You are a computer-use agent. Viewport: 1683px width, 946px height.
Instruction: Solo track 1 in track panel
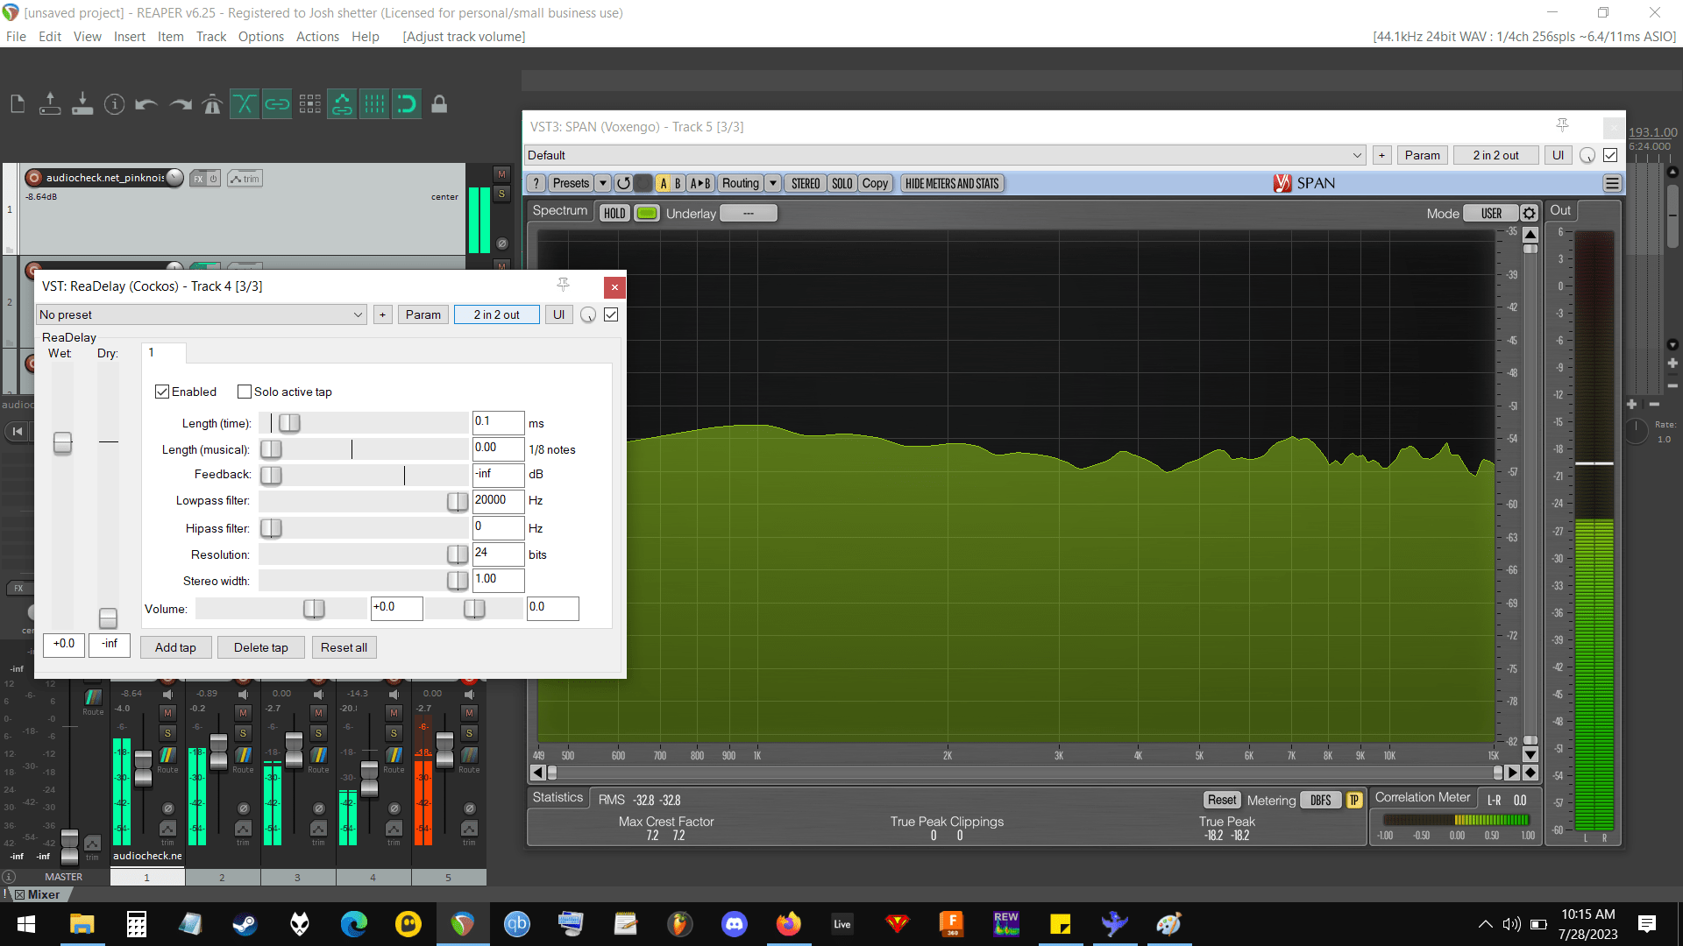501,194
